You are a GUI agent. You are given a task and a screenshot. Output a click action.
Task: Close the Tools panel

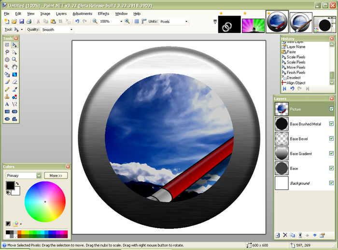(16, 38)
